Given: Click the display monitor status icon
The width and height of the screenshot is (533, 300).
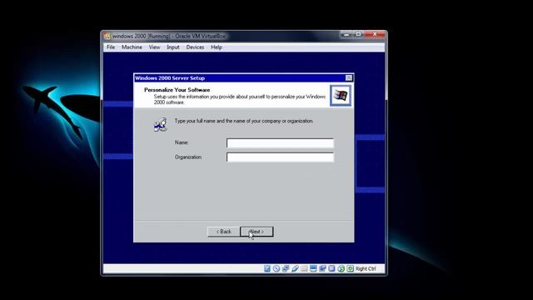Looking at the screenshot, I should 313,268.
